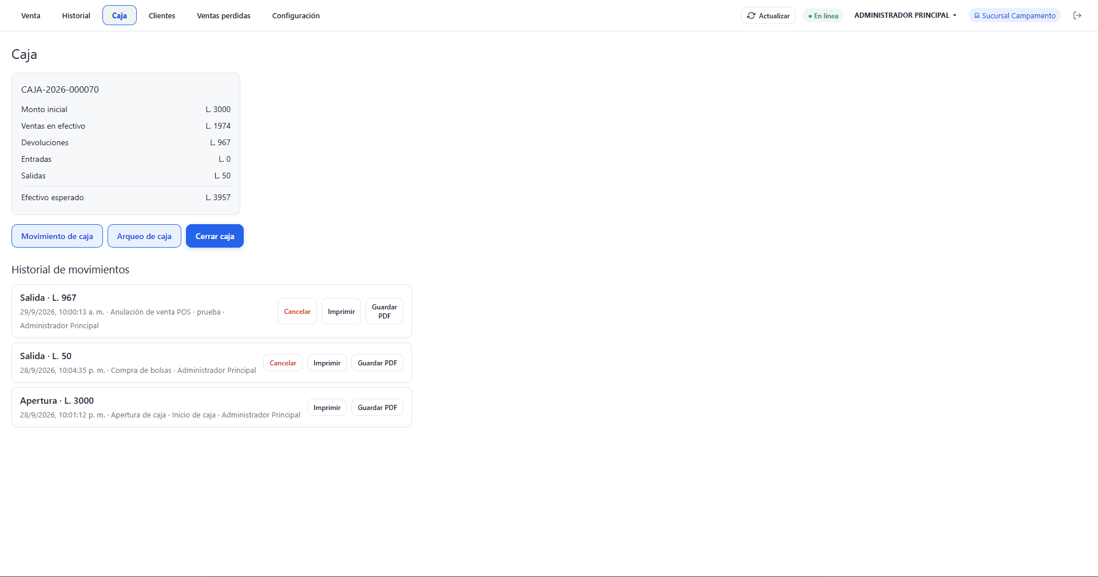Viewport: 1098px width, 577px height.
Task: Print the Salida L. 967 movement
Action: click(342, 312)
